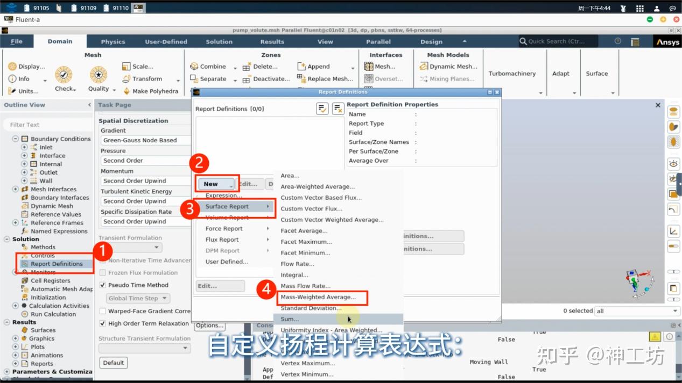Open the mesh Units settings
This screenshot has width=682, height=383.
(23, 91)
